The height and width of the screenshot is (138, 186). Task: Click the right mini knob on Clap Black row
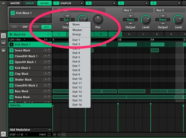coord(49,74)
